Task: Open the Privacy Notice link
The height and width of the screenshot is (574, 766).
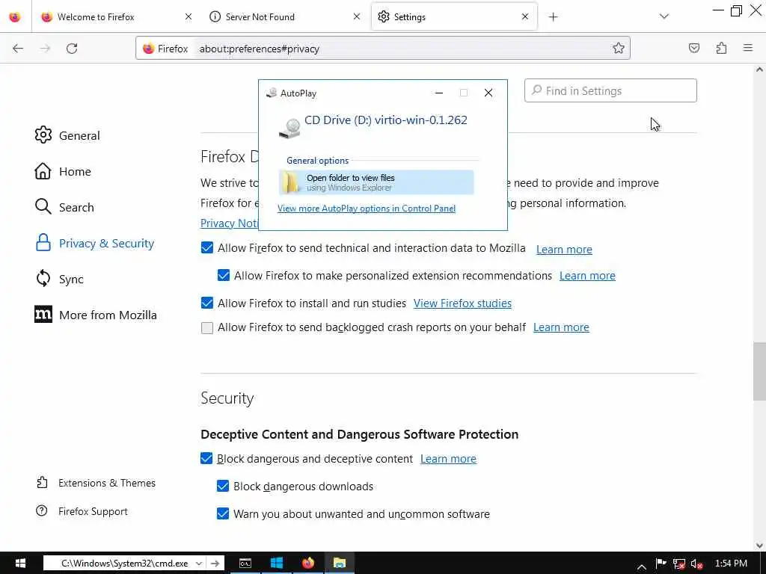Action: 229,223
